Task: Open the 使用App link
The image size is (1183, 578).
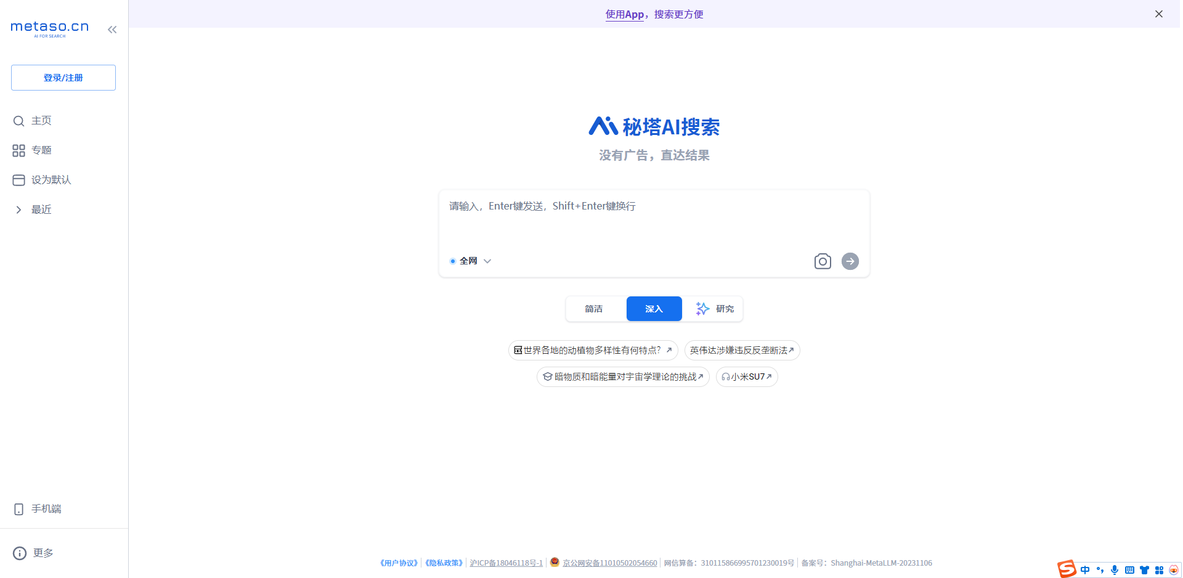Action: pos(624,14)
